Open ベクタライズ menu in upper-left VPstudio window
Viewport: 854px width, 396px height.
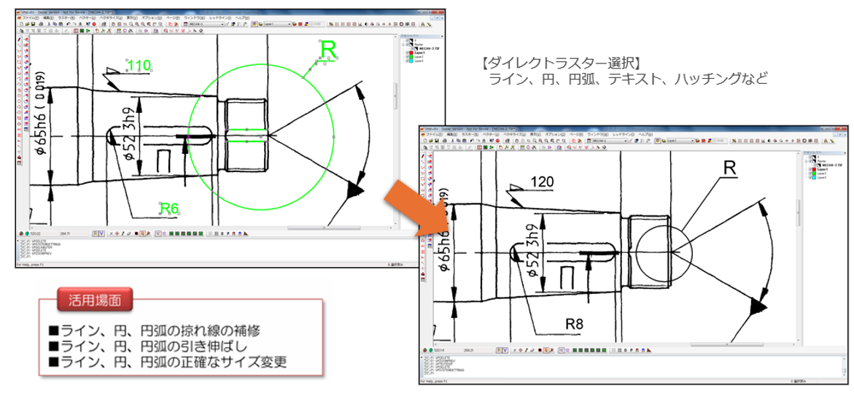[x=111, y=18]
